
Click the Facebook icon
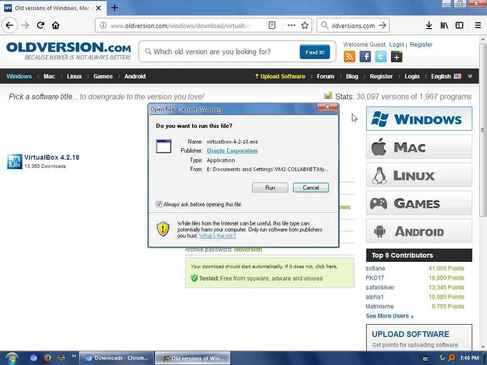tap(365, 57)
